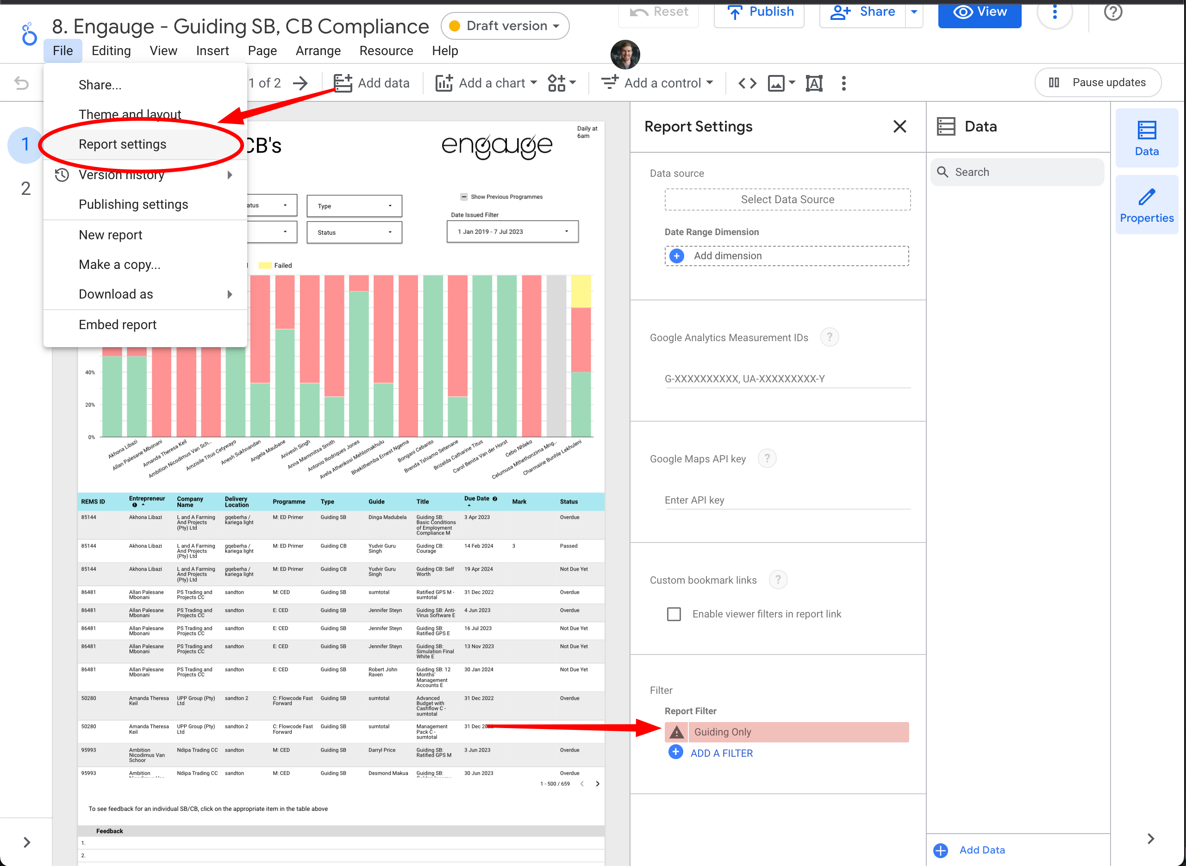Enable viewer filters in report link
The width and height of the screenshot is (1186, 866).
pos(674,614)
